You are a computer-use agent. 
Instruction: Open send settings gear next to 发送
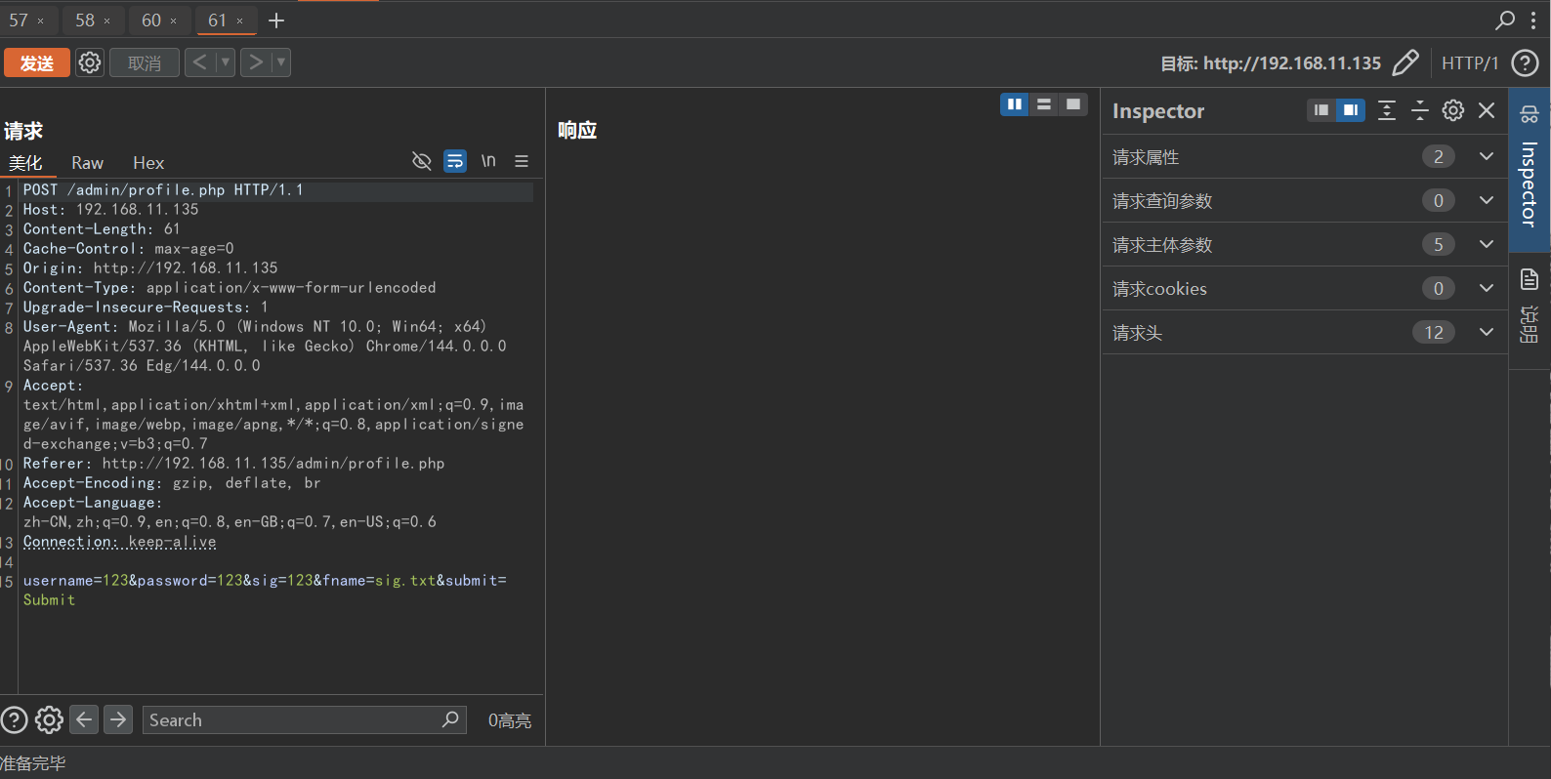[x=90, y=62]
